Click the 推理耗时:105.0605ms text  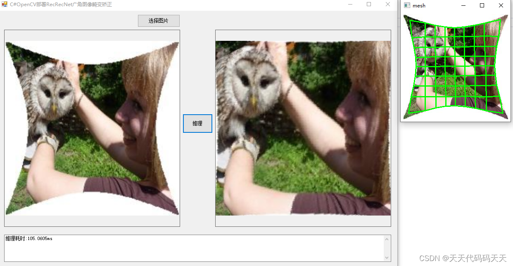coord(29,238)
